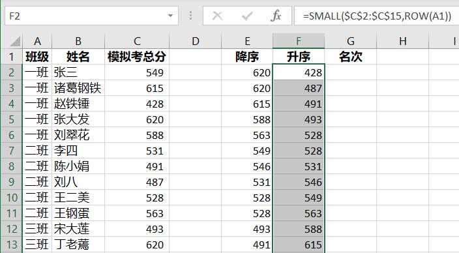Click the header cell 升序

point(299,57)
